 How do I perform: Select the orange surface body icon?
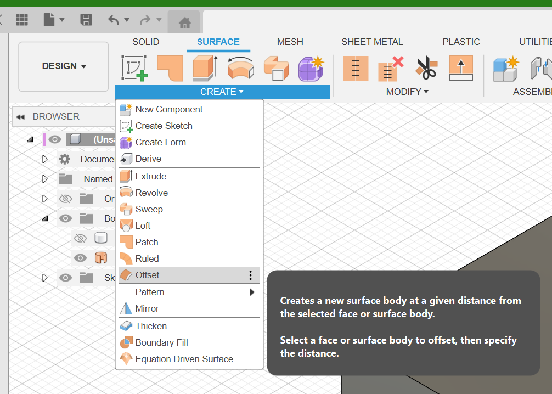(x=101, y=258)
